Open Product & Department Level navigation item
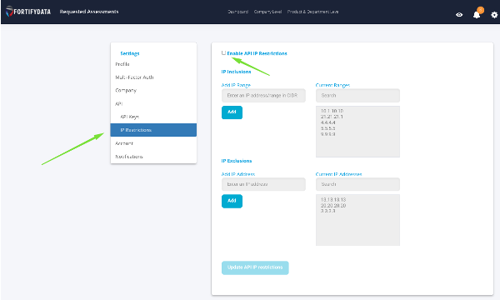Viewport: 500px width, 300px height. pyautogui.click(x=312, y=12)
